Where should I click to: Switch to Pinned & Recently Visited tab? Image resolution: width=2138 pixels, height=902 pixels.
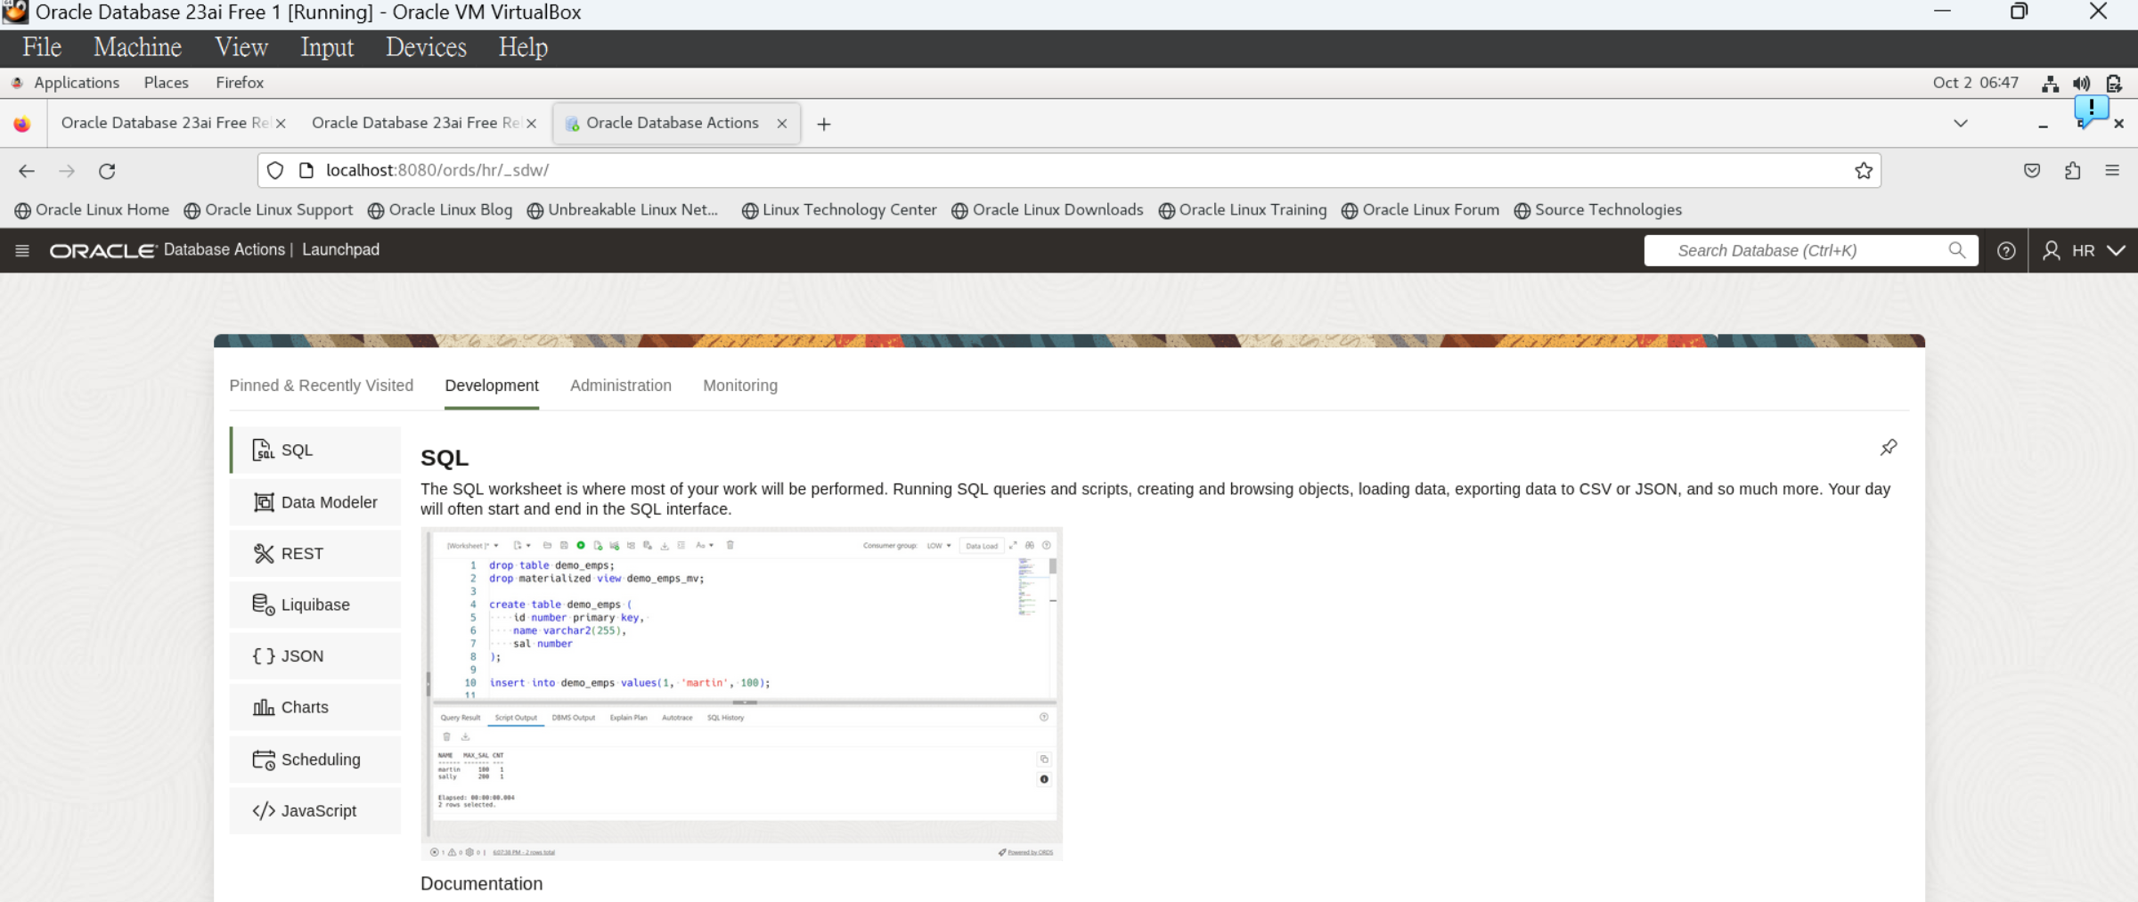(x=322, y=386)
